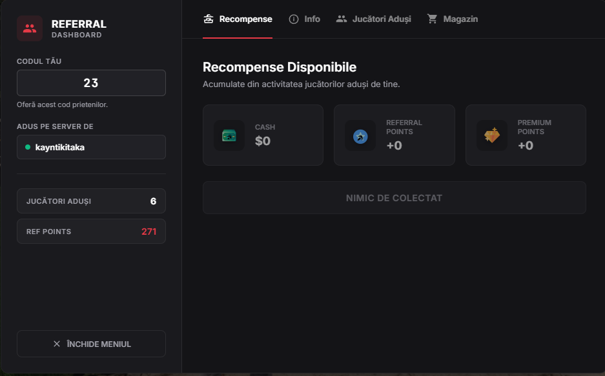This screenshot has width=605, height=376.
Task: Click the Recompense Disponibile heading
Action: click(280, 67)
